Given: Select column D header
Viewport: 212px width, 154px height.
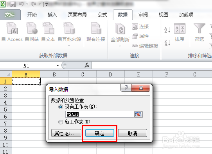Looking at the screenshot, I should pos(110,74).
